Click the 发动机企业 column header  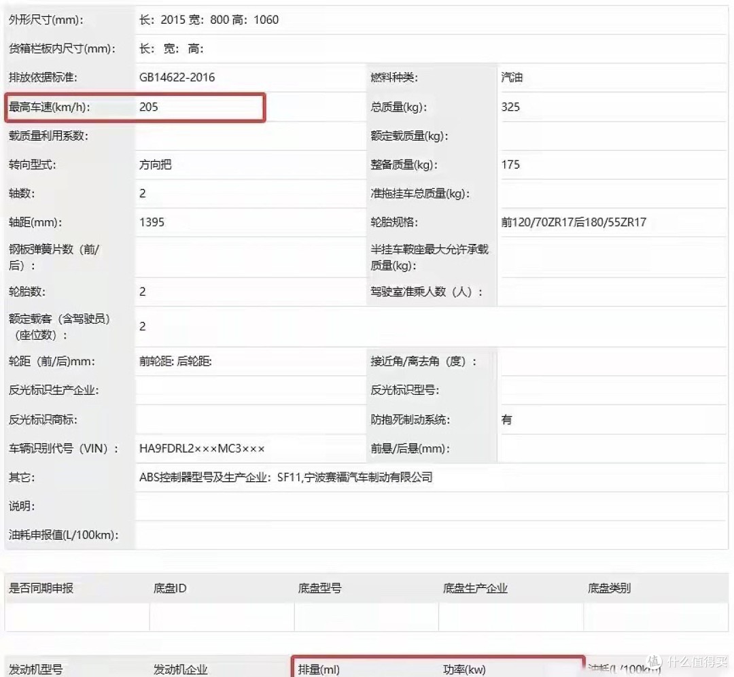pos(180,670)
